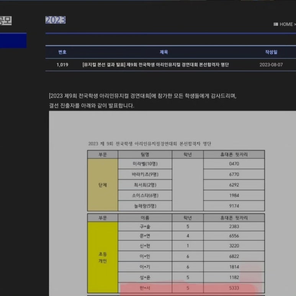Click the 단체 category cell
This screenshot has width=296, height=296.
point(103,185)
